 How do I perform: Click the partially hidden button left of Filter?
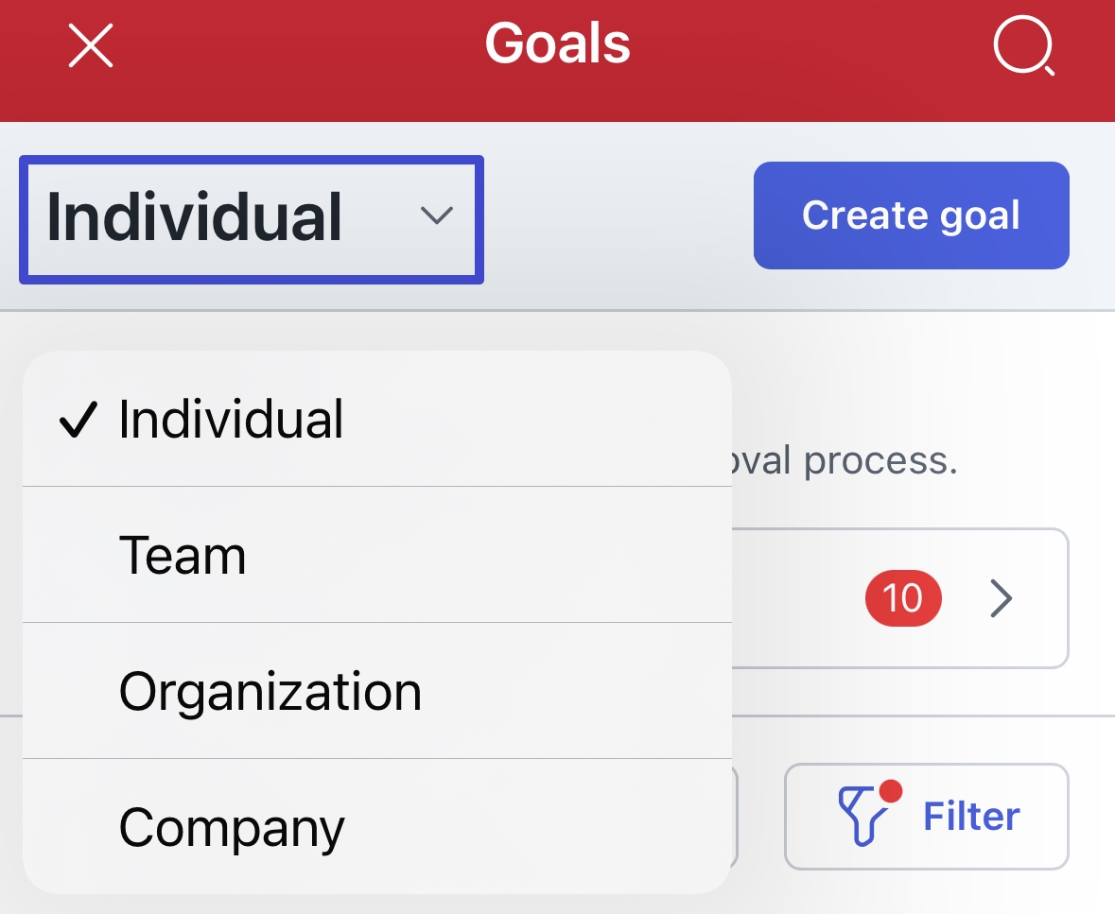(x=735, y=817)
